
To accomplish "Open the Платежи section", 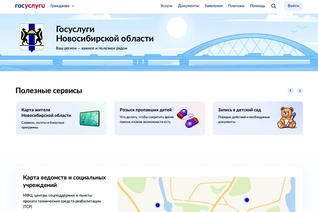I will 236,6.
